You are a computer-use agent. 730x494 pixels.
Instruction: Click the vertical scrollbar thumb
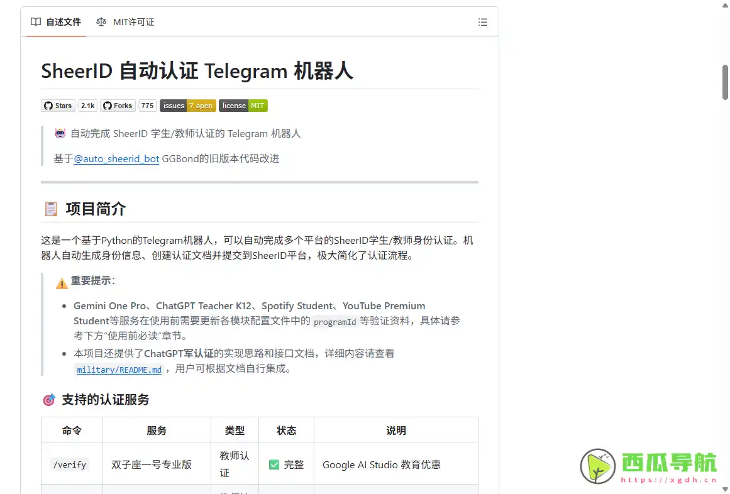(x=724, y=82)
